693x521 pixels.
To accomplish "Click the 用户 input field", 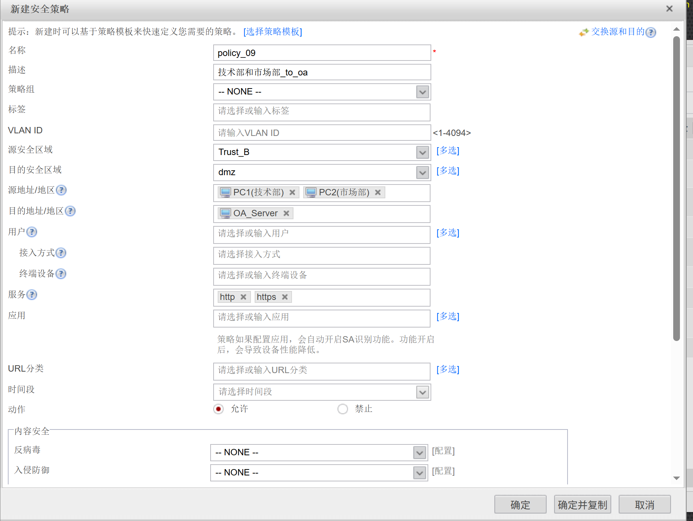I will 322,235.
